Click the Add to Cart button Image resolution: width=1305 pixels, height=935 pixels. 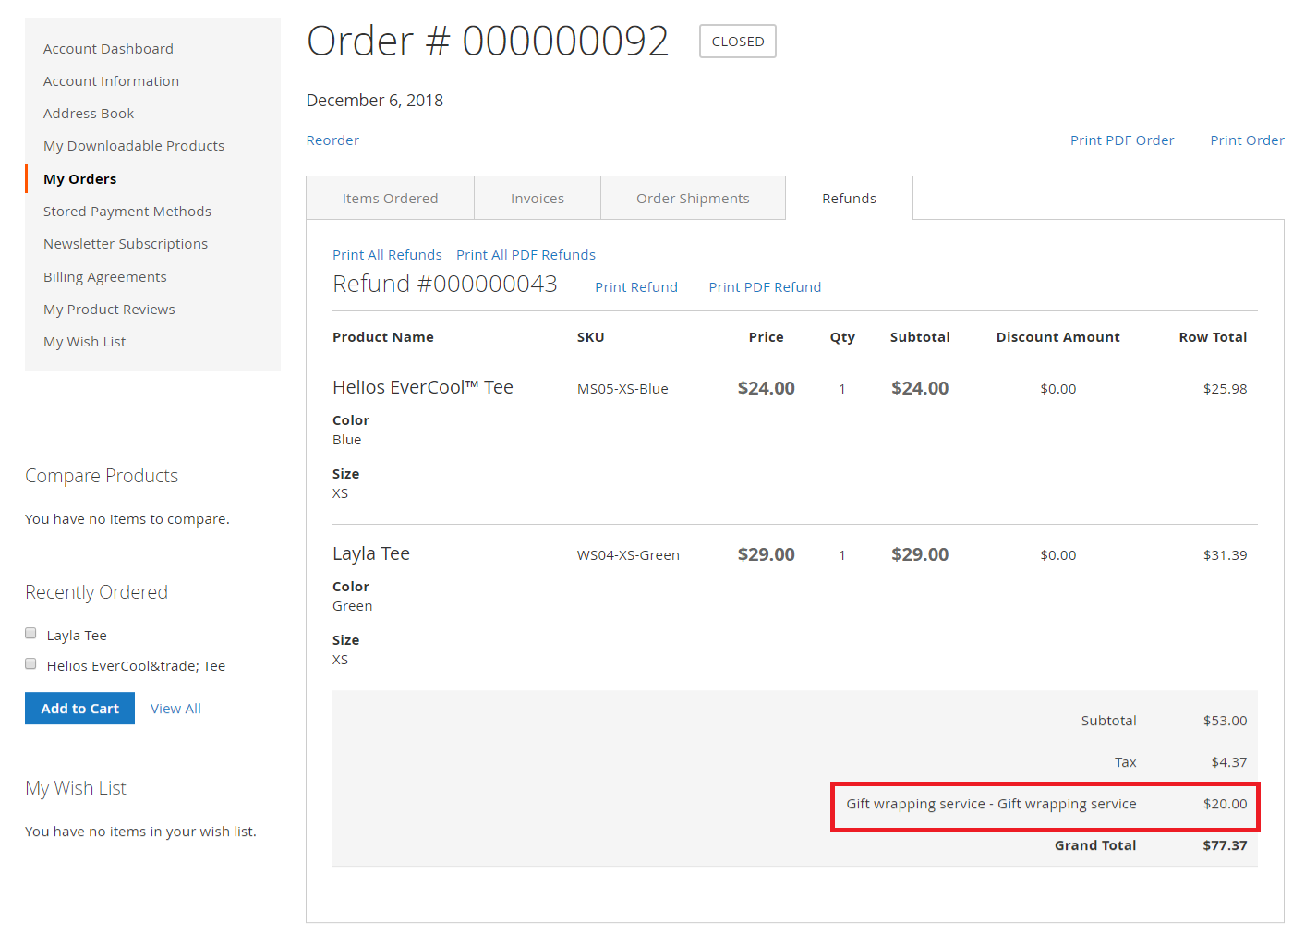(79, 709)
